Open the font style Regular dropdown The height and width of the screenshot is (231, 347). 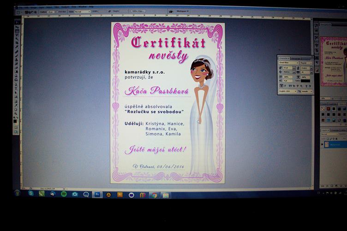[306, 63]
